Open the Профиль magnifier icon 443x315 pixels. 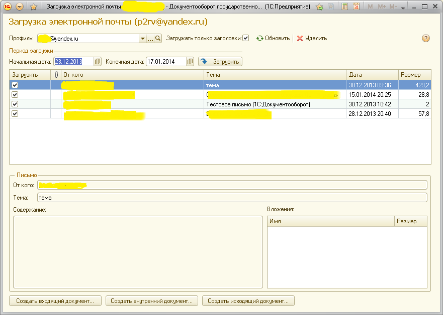coord(158,38)
